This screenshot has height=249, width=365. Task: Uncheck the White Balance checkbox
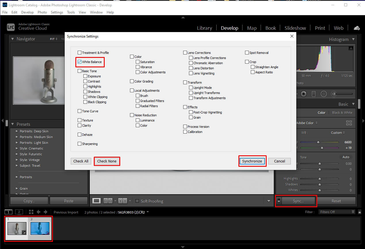(x=79, y=62)
